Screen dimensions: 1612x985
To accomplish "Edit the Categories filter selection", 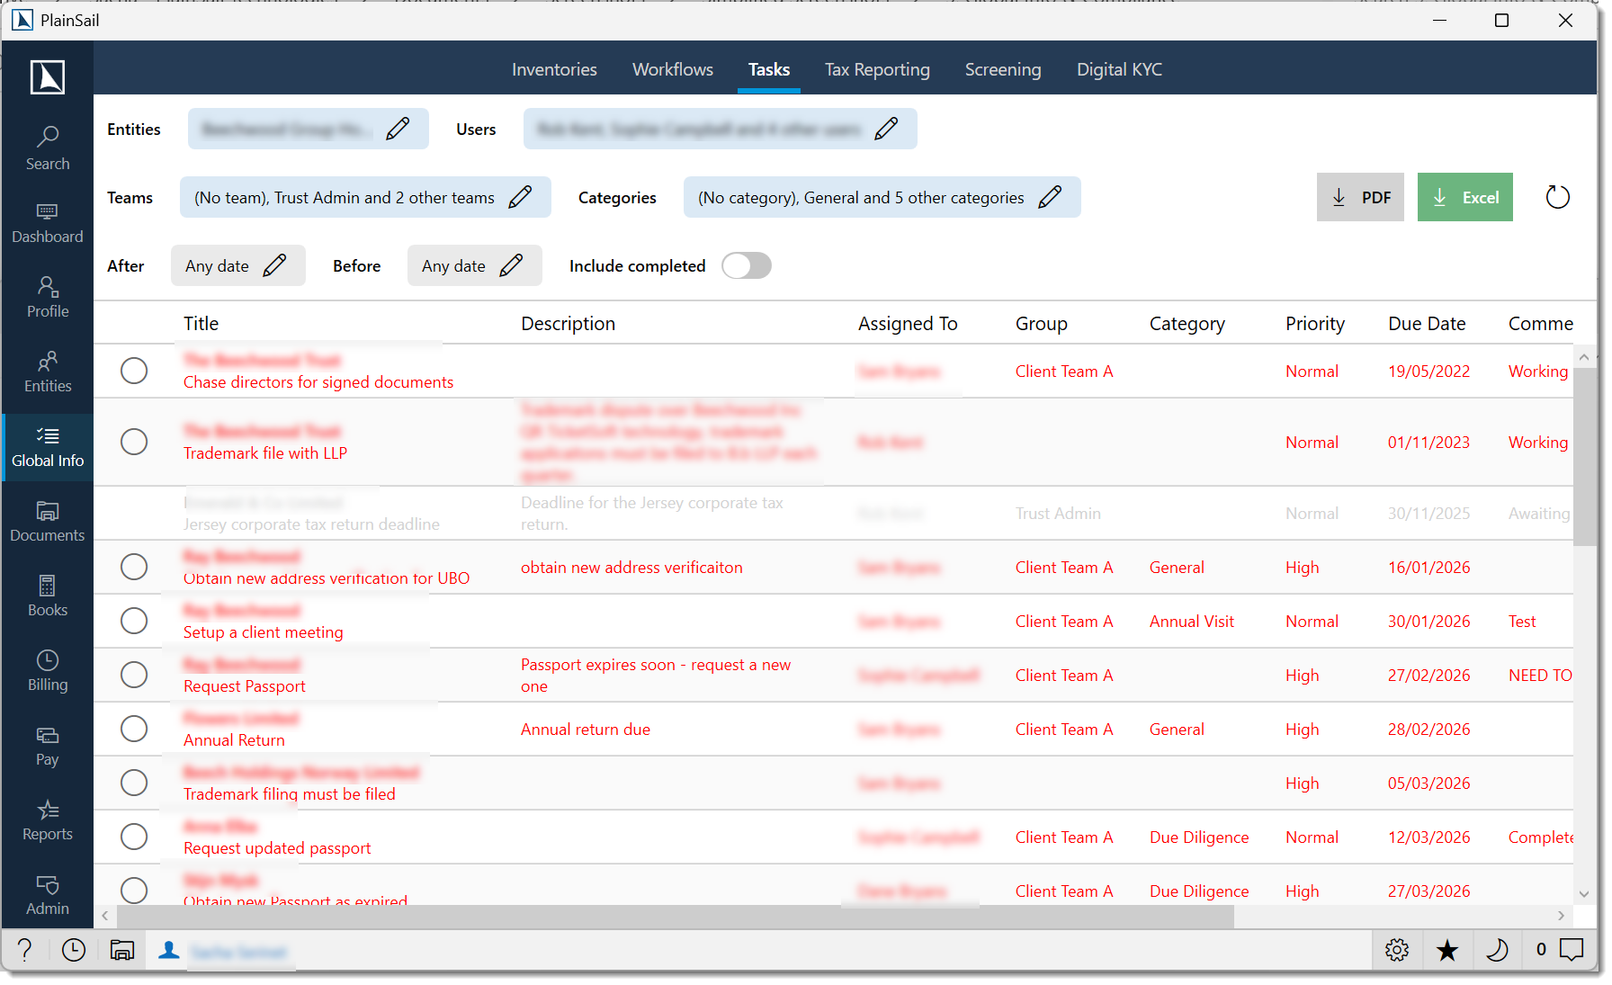I will click(x=1051, y=197).
